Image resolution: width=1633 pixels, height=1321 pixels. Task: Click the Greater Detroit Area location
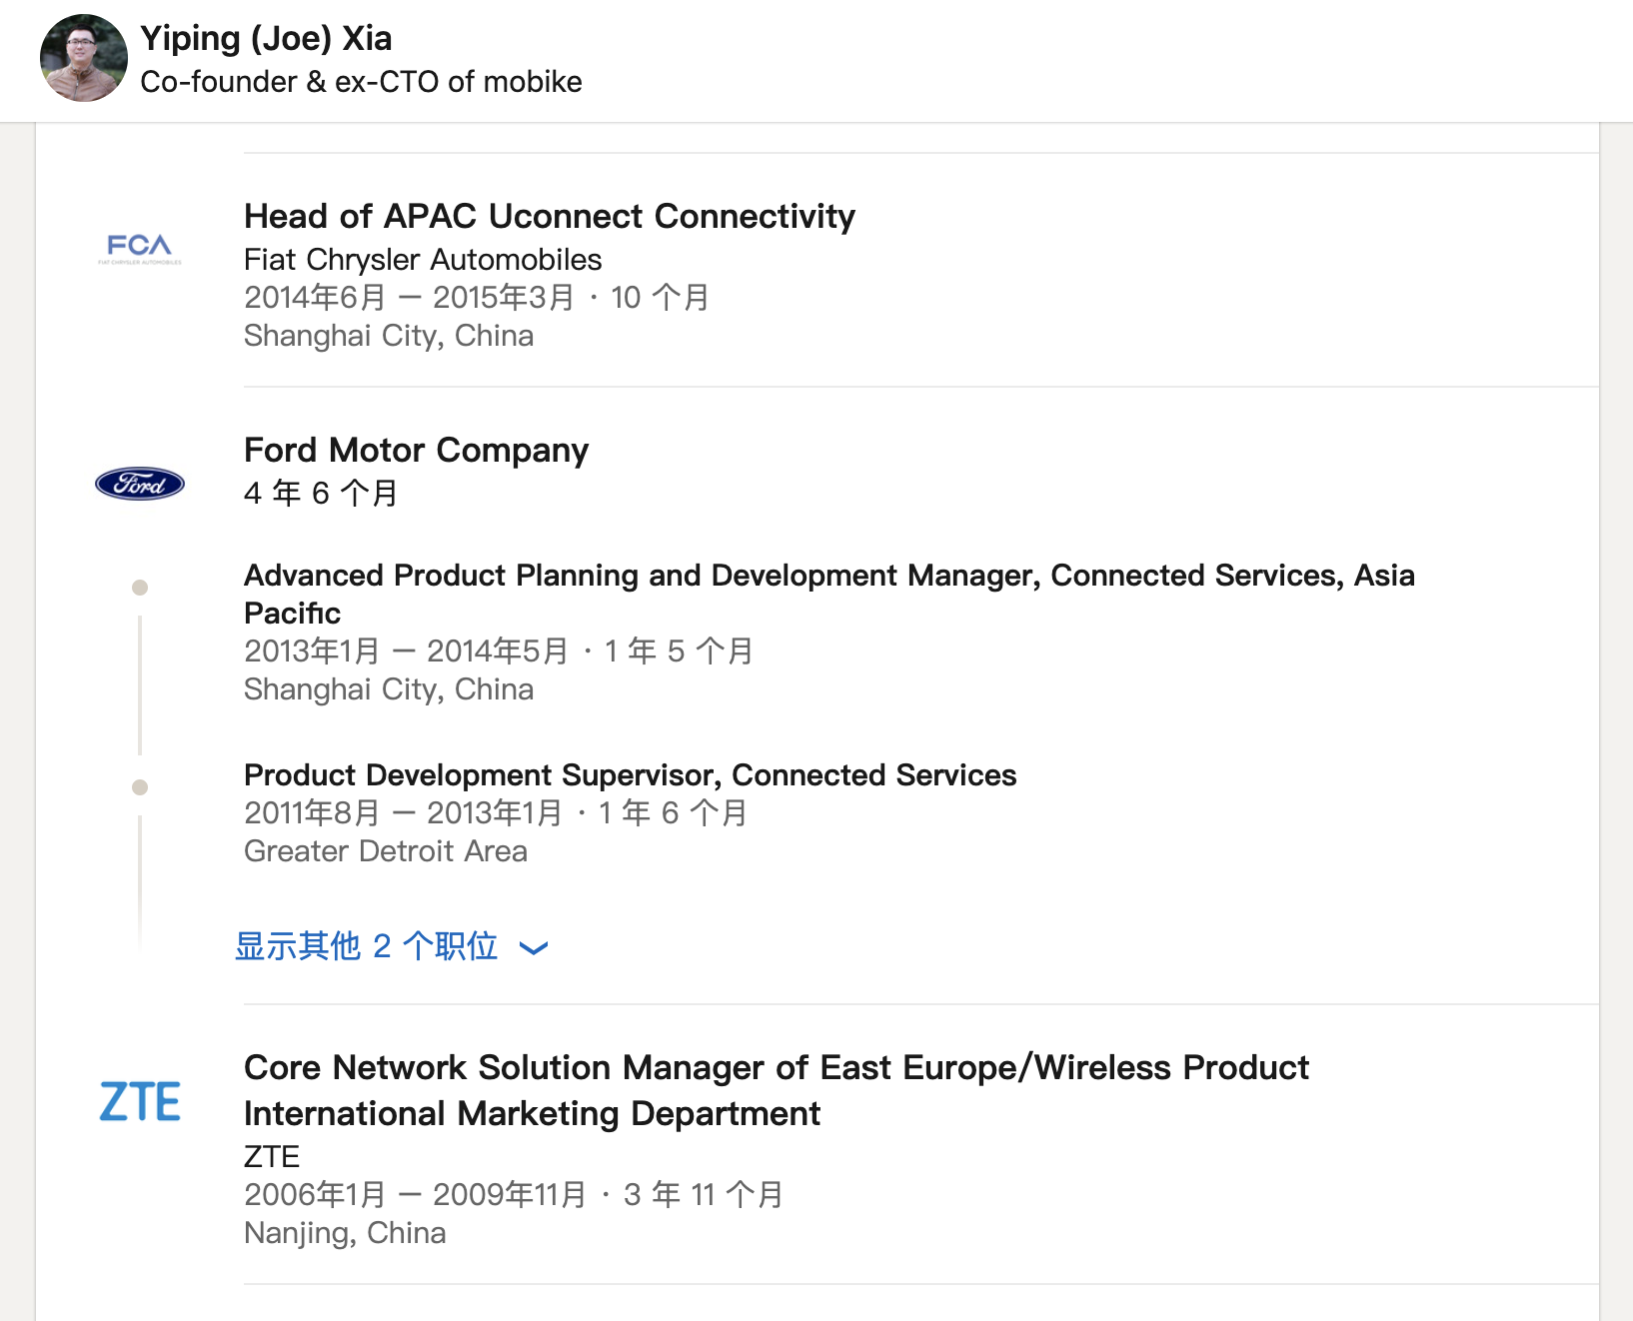pos(386,851)
